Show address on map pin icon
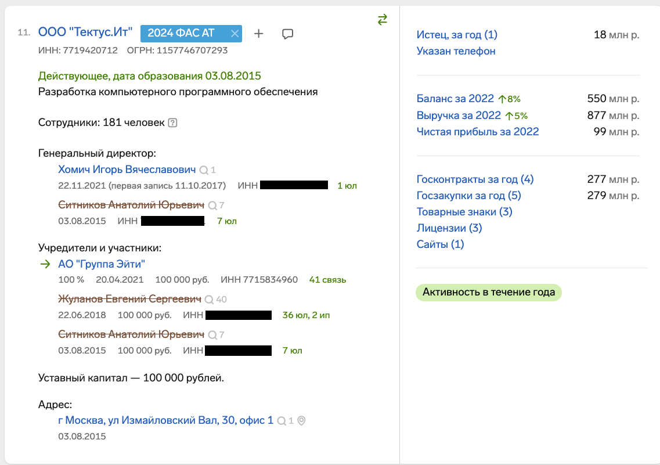The image size is (660, 465). click(301, 420)
